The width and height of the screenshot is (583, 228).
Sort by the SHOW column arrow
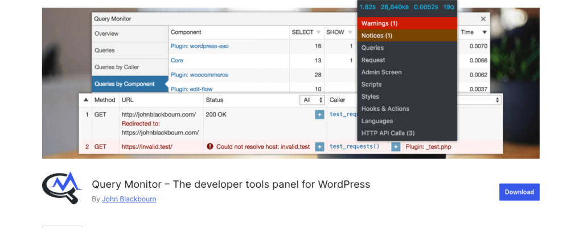tap(350, 32)
